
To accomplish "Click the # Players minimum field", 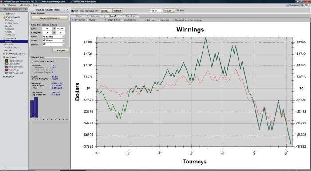I will tap(47, 33).
